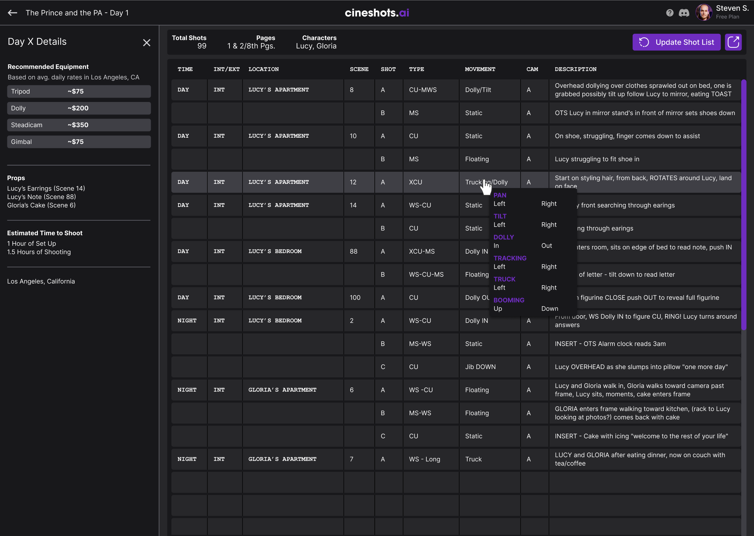
Task: Choose Tracking Left movement option
Action: (x=499, y=267)
